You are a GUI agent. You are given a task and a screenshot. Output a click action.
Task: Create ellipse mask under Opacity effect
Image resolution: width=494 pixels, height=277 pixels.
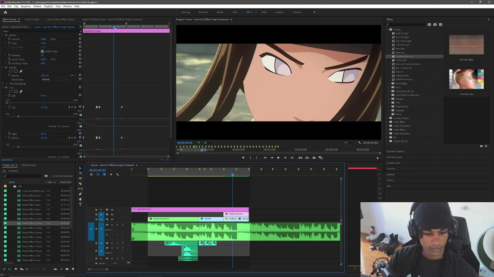point(11,71)
